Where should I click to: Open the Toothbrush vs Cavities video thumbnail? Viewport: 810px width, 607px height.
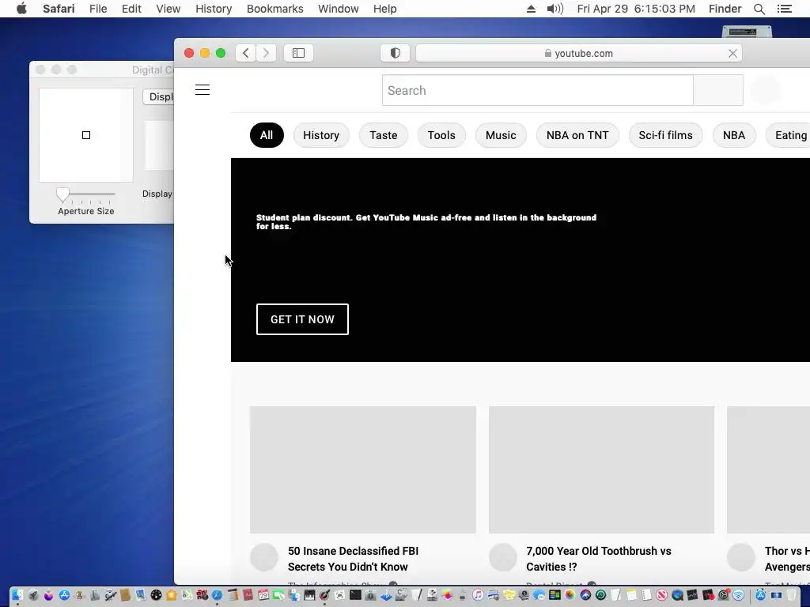pyautogui.click(x=601, y=469)
